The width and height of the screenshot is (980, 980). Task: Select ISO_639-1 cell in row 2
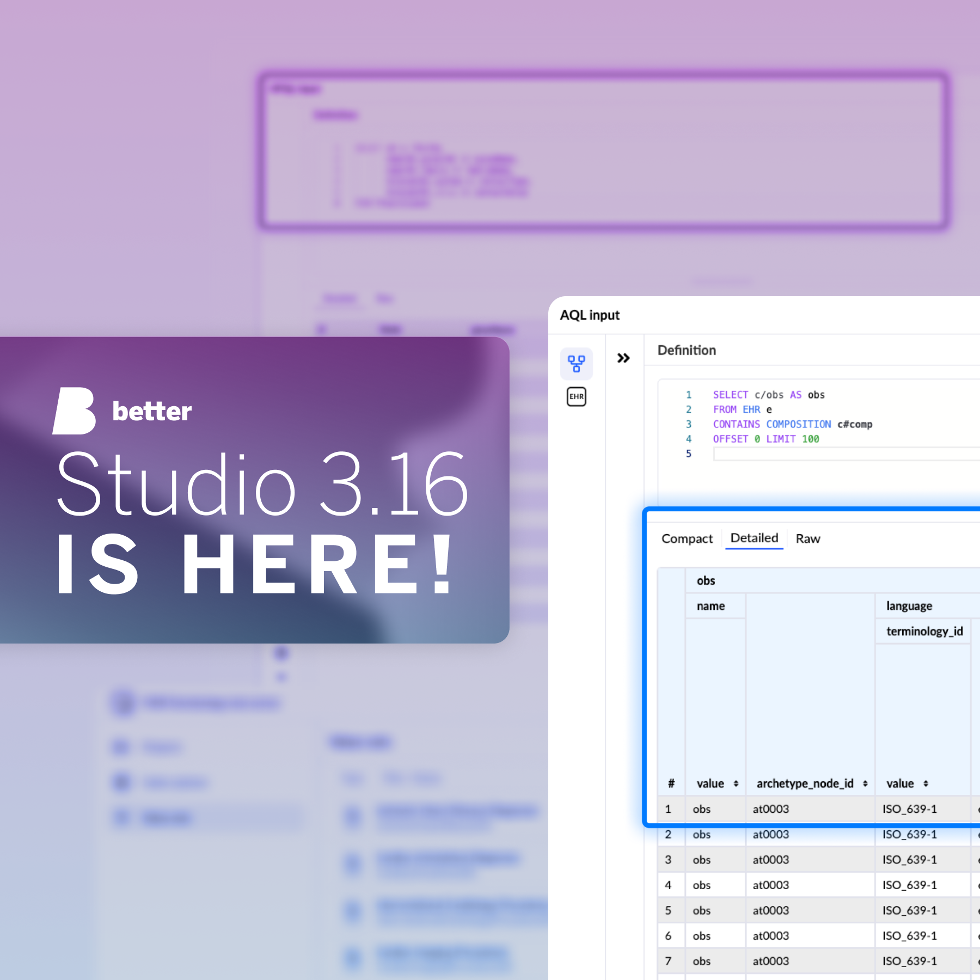click(923, 834)
